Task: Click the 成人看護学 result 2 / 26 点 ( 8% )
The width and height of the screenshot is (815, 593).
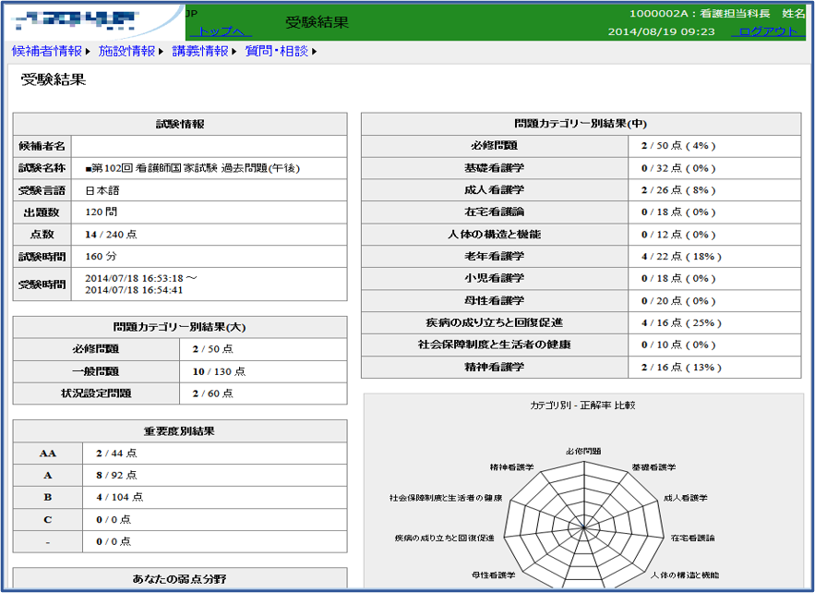Action: click(x=678, y=190)
